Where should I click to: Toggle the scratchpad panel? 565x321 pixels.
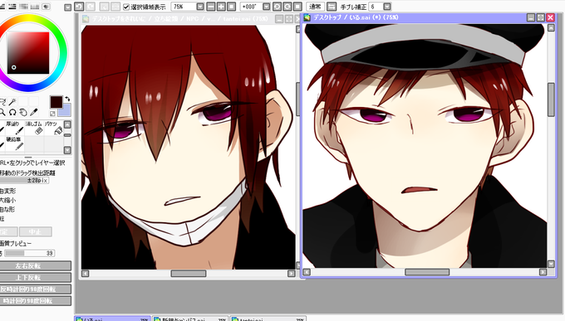(46, 7)
